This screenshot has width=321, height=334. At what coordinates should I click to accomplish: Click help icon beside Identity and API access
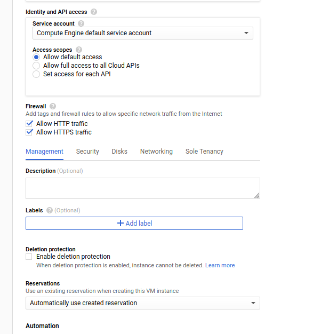[94, 12]
